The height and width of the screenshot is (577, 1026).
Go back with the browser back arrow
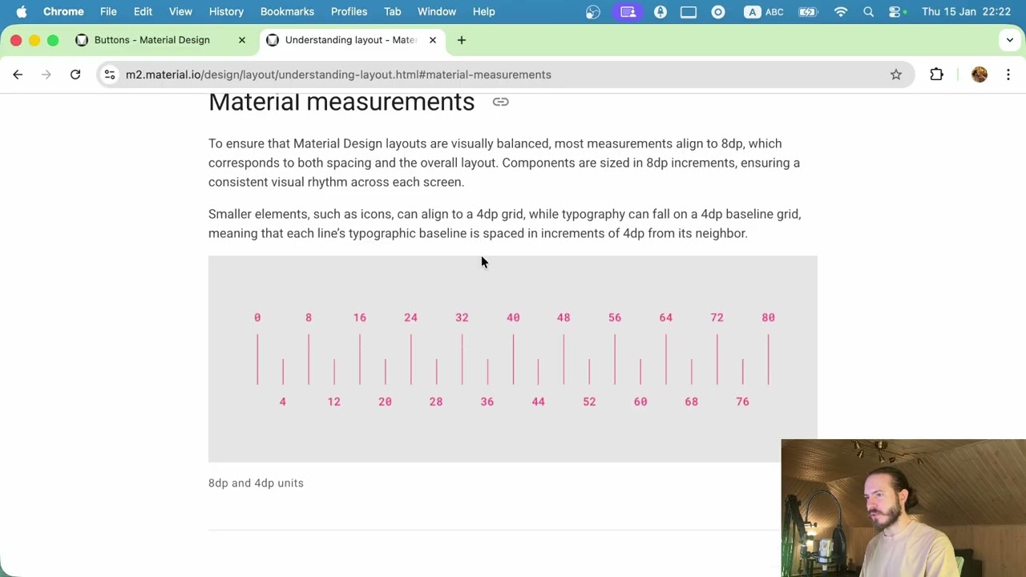pyautogui.click(x=18, y=75)
